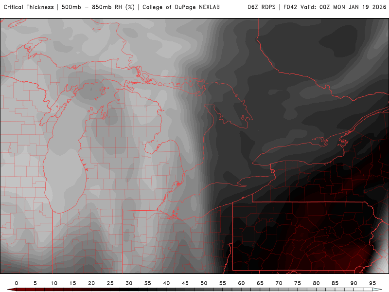Click the 'F042' forecast hour text

pyautogui.click(x=290, y=7)
